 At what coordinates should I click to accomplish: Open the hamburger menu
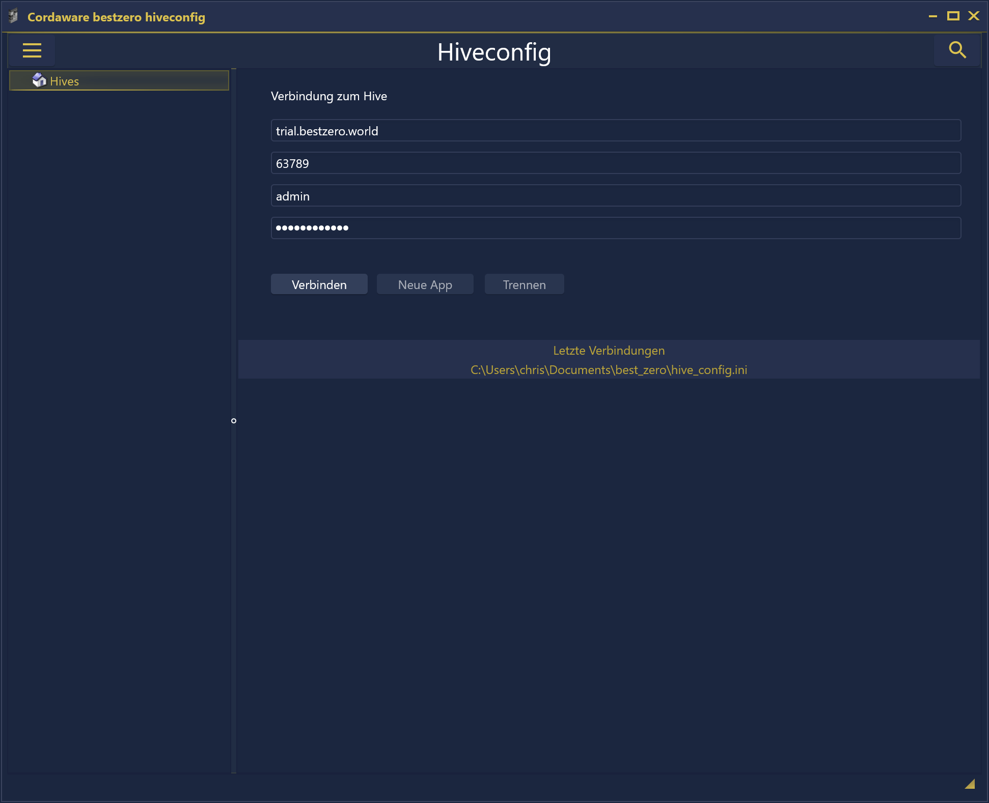click(x=32, y=50)
